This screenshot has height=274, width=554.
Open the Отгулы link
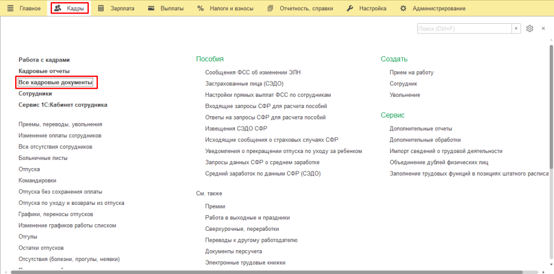[x=28, y=237]
